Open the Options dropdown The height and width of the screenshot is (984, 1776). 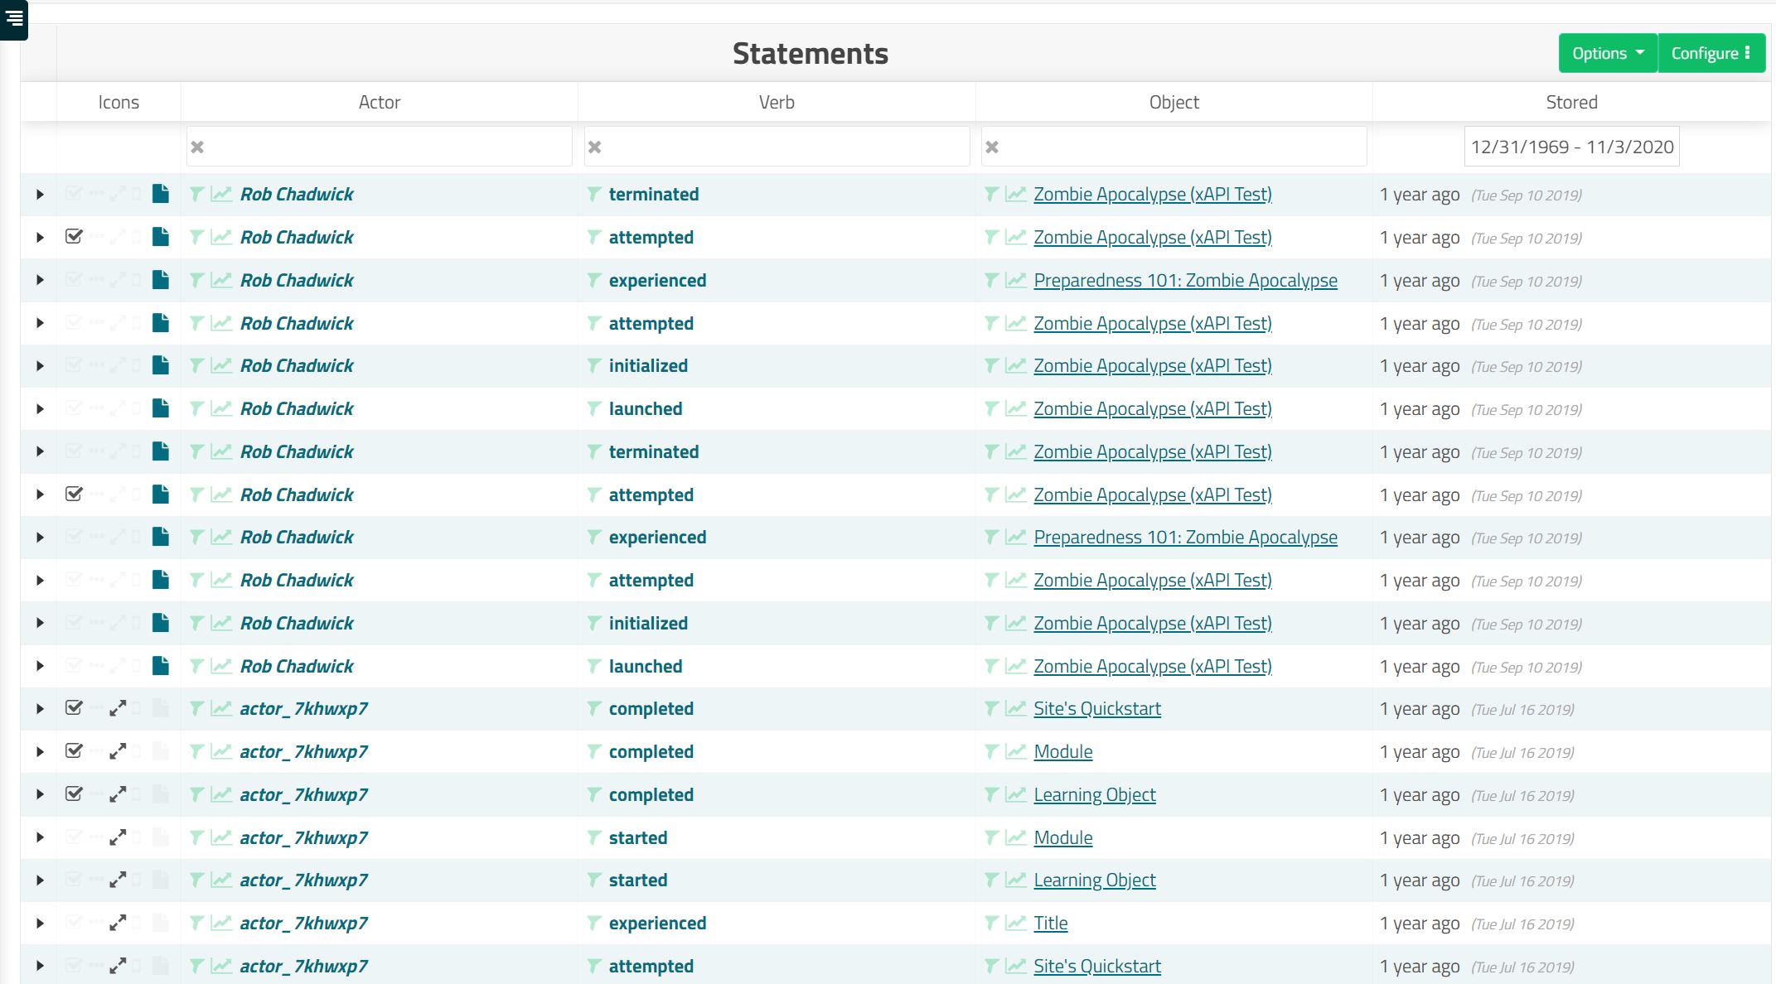[1607, 53]
